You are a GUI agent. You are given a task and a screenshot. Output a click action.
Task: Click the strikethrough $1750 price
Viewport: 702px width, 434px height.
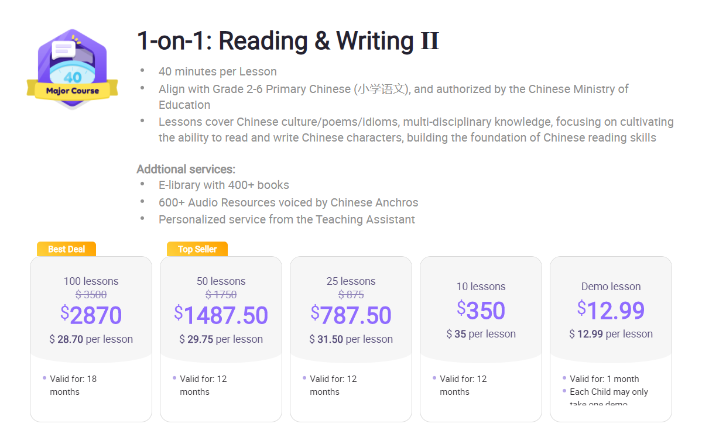coord(221,294)
